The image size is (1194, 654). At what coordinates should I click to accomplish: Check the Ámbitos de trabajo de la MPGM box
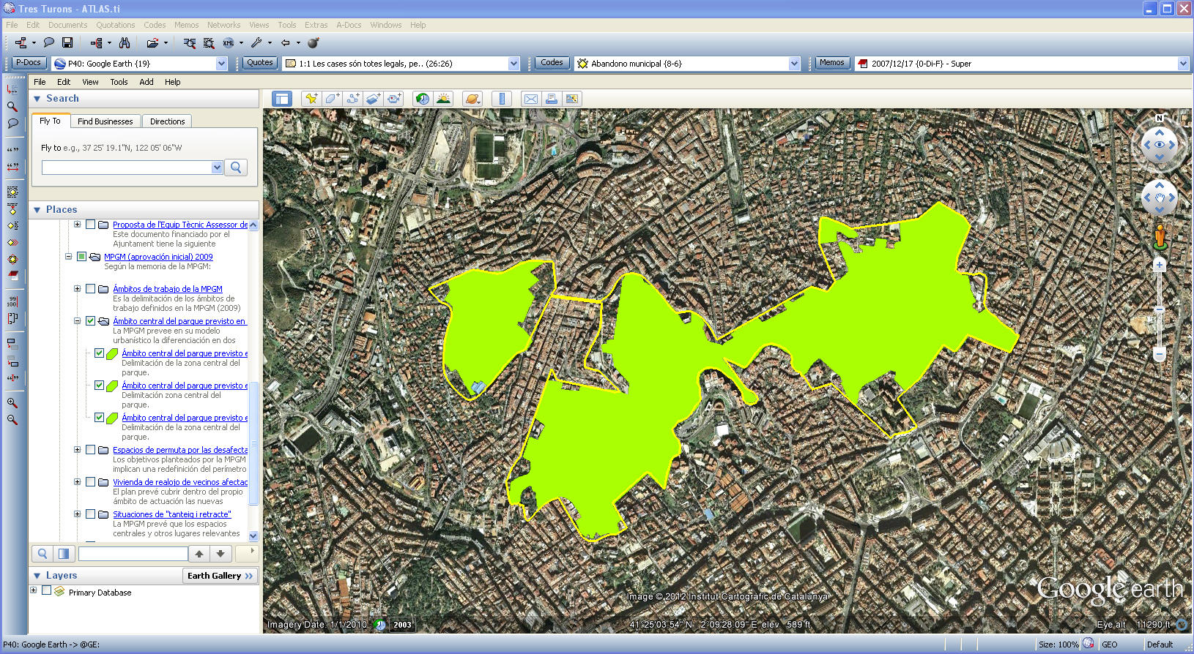click(x=91, y=289)
